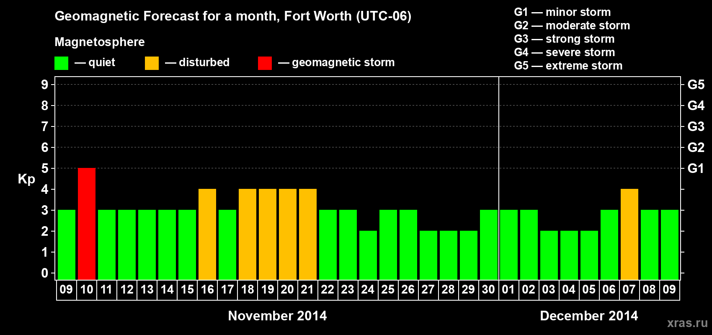Click the Kp axis value '0'

click(x=45, y=273)
